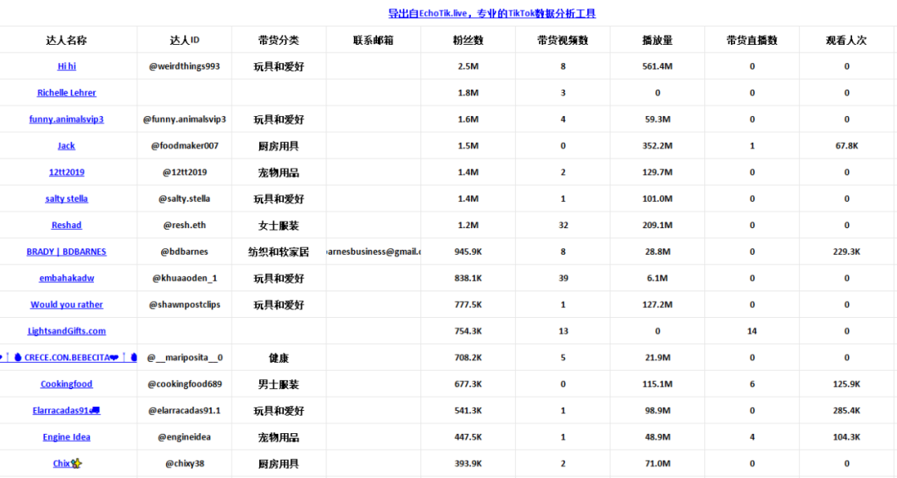Select the 6.1M play count cell
Image resolution: width=897 pixels, height=478 pixels.
coord(657,278)
